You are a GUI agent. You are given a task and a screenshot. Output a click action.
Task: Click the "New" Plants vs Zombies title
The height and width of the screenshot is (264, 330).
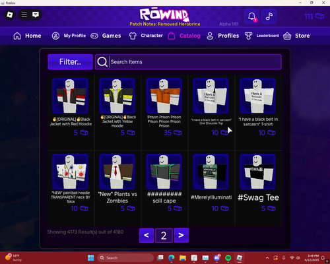click(117, 197)
